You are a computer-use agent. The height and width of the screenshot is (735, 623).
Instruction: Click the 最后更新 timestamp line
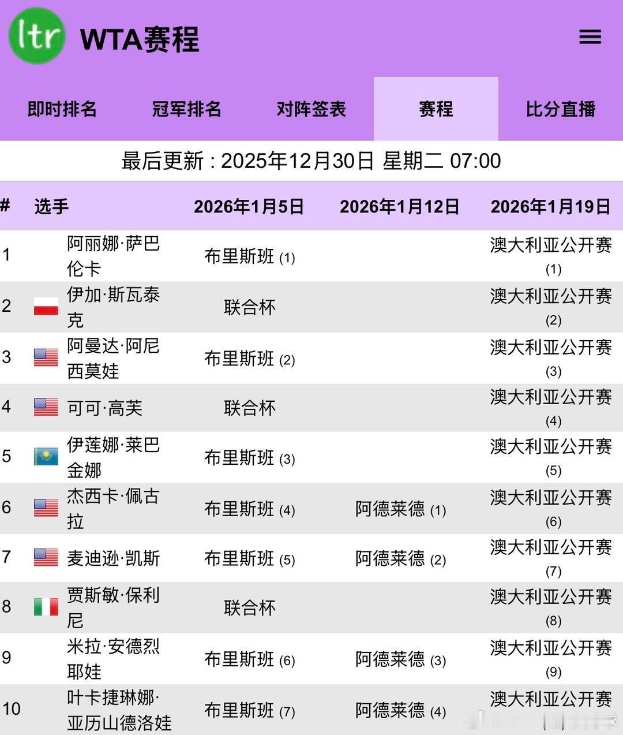tap(311, 161)
